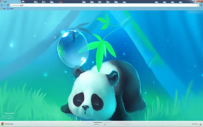
Task: Open the Apps bookmark shortcut
Action: [x=3, y=9]
